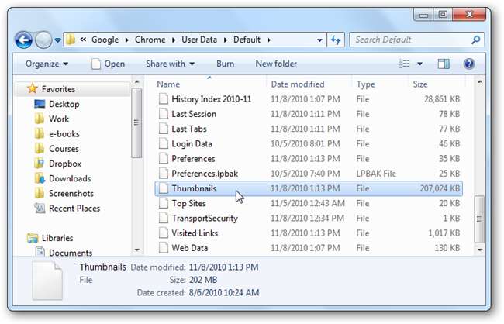Open Desktop in Favorites
Image resolution: width=504 pixels, height=324 pixels.
pyautogui.click(x=64, y=104)
